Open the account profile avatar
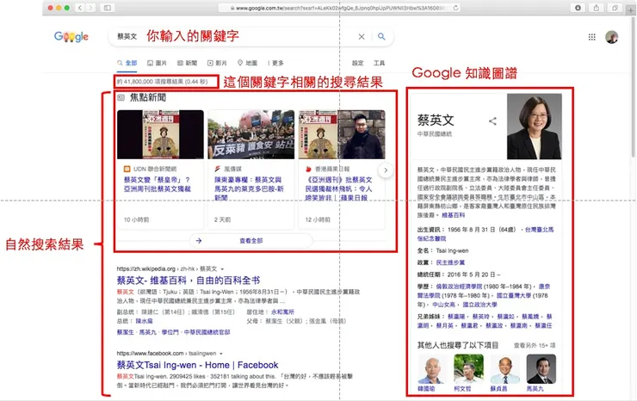Image resolution: width=637 pixels, height=401 pixels. pos(611,37)
